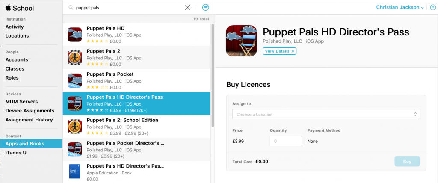Open the search filter icon
Image resolution: width=438 pixels, height=183 pixels.
[x=206, y=8]
